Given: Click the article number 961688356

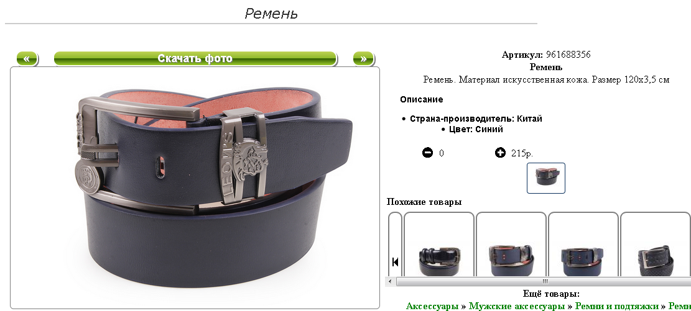Looking at the screenshot, I should tap(568, 55).
